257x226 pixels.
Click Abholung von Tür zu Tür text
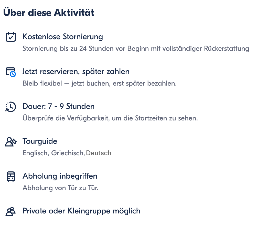click(60, 188)
